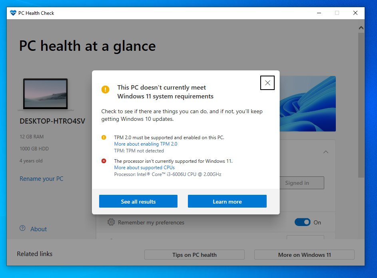Click the About question mark icon

coord(22,228)
